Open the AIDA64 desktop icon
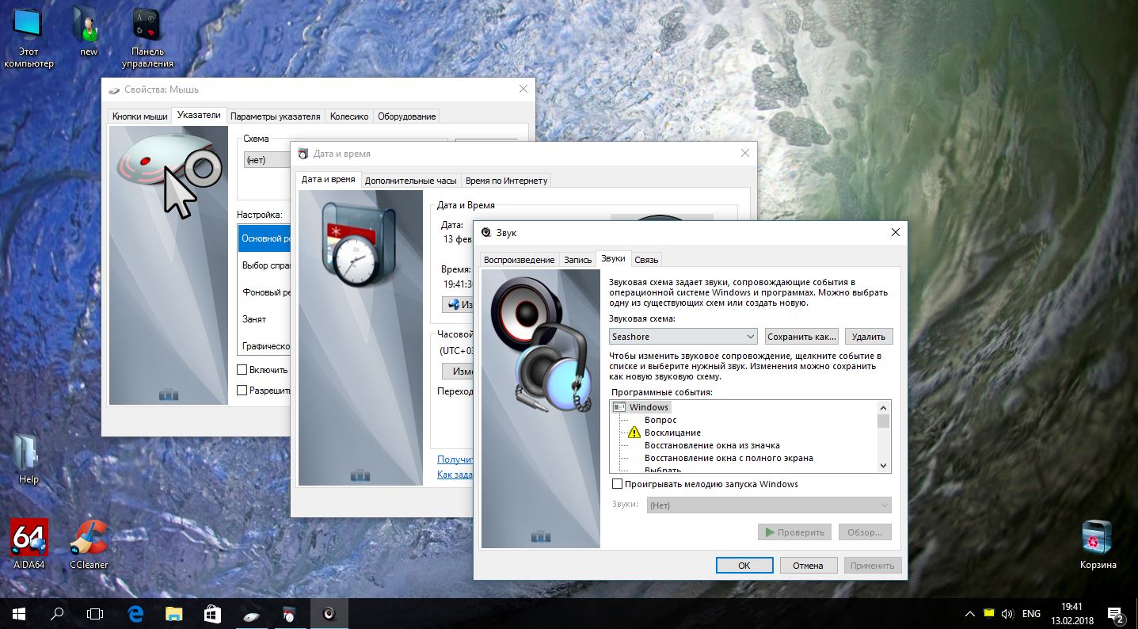The width and height of the screenshot is (1138, 629). coord(29,539)
